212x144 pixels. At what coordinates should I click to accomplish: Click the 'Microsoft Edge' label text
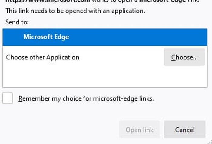coord(46,37)
